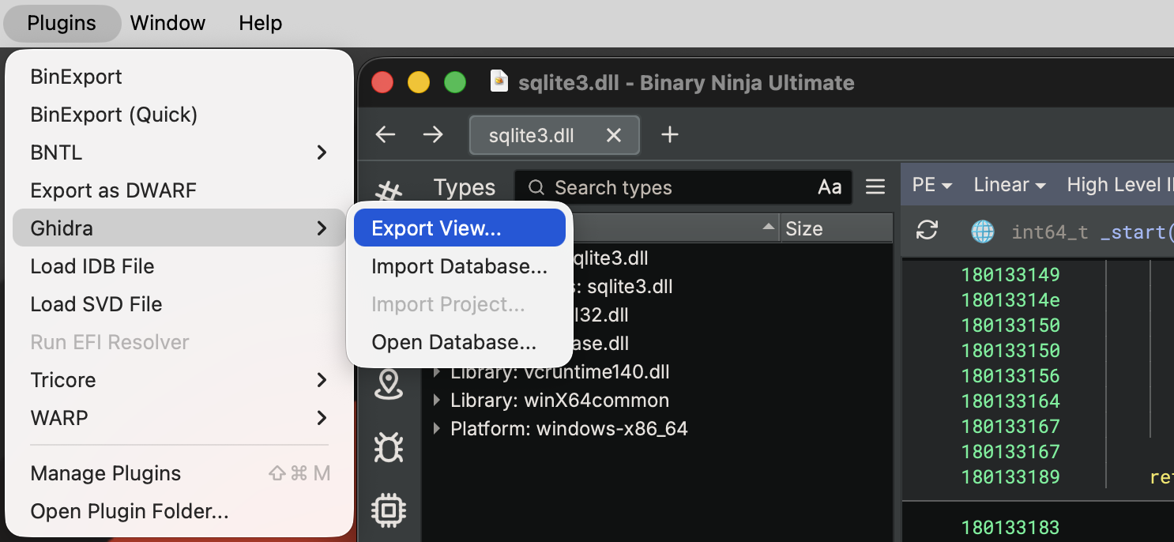Screen dimensions: 1174x542
Task: Expand the Library: vcruntime140.dll entry
Action: point(437,371)
